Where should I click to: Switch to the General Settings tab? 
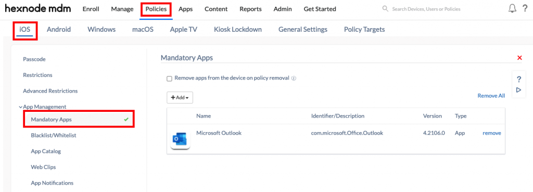pos(303,29)
